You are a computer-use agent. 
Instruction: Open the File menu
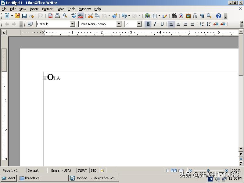[x=4, y=9]
